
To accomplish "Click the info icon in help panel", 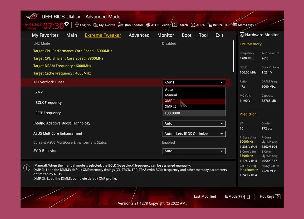I will coord(27,168).
